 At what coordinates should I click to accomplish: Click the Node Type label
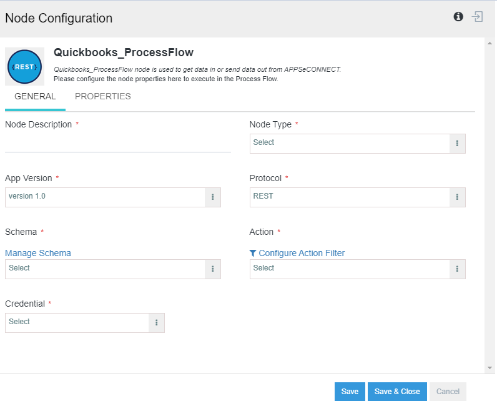[270, 124]
